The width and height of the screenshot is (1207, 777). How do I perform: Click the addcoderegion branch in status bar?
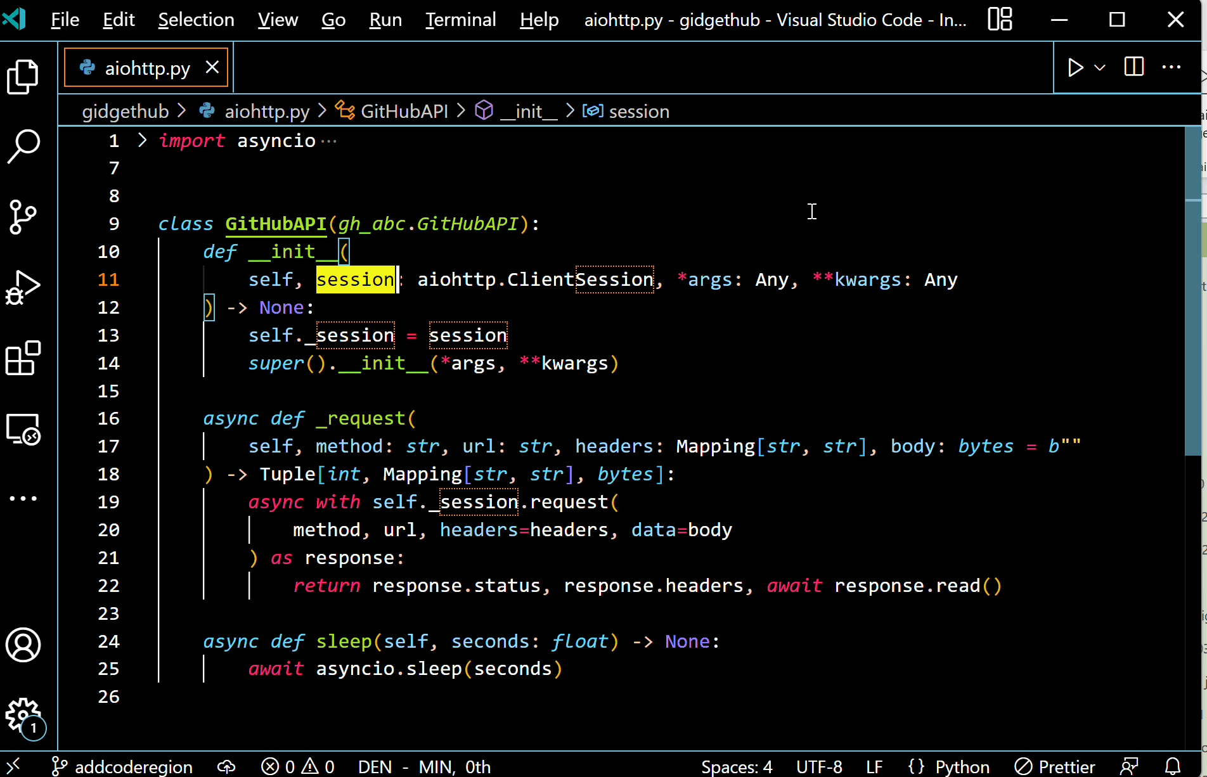122,767
